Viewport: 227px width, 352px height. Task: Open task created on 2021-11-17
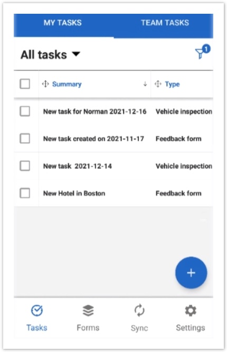pyautogui.click(x=93, y=138)
